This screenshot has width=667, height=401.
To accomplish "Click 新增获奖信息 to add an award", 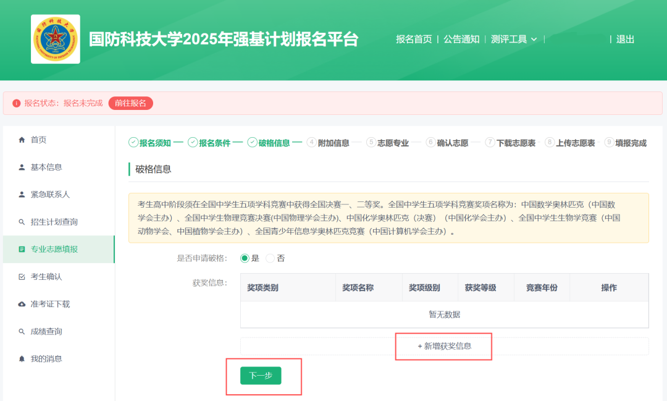I will (445, 346).
